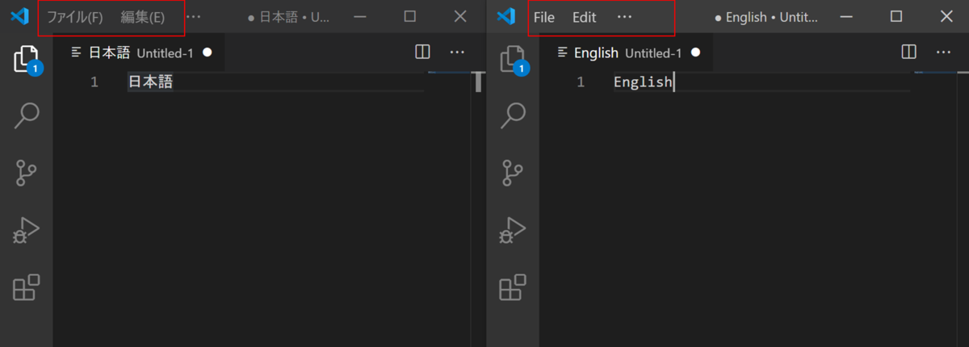
Task: Click line number 1 in Japanese editor
Action: tap(94, 82)
